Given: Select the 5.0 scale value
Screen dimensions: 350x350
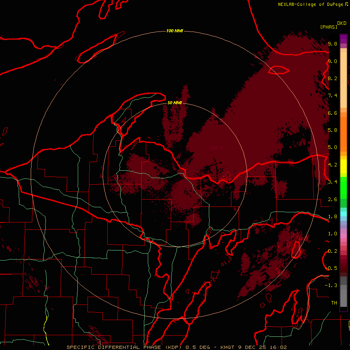Looking at the screenshot, I should click(332, 147).
